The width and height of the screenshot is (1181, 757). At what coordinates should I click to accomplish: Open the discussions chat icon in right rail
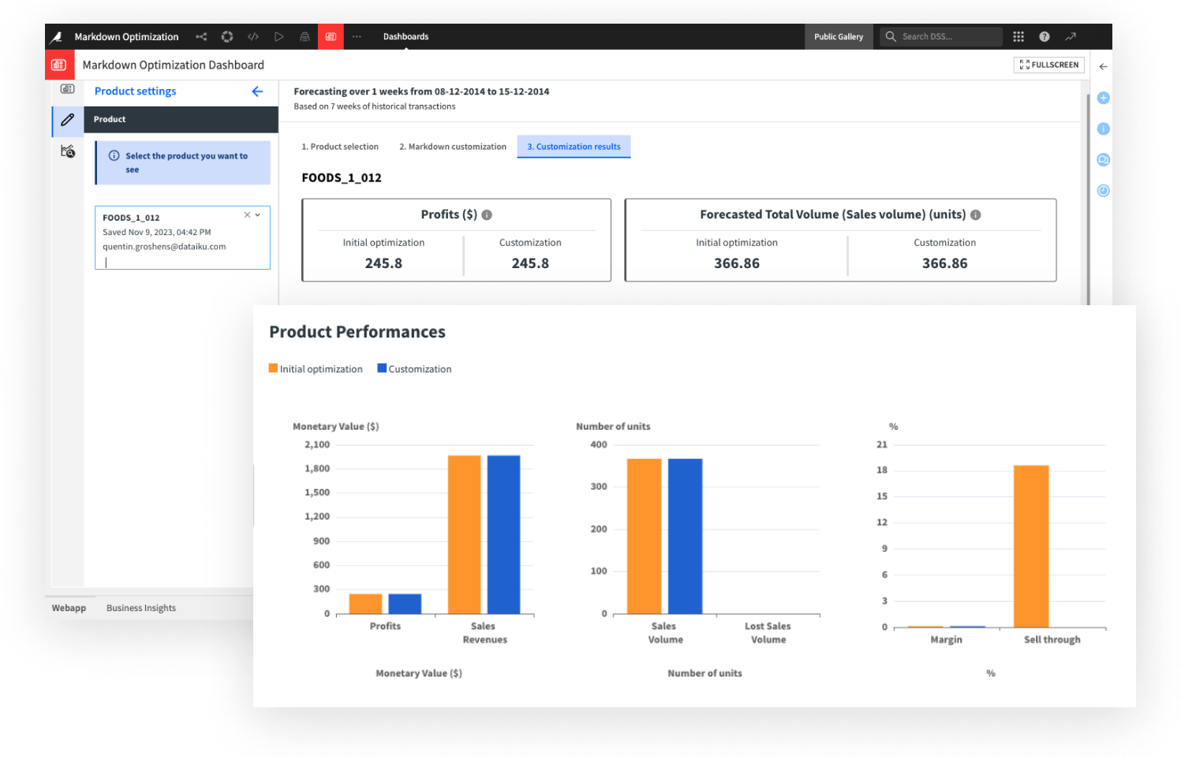click(x=1104, y=160)
